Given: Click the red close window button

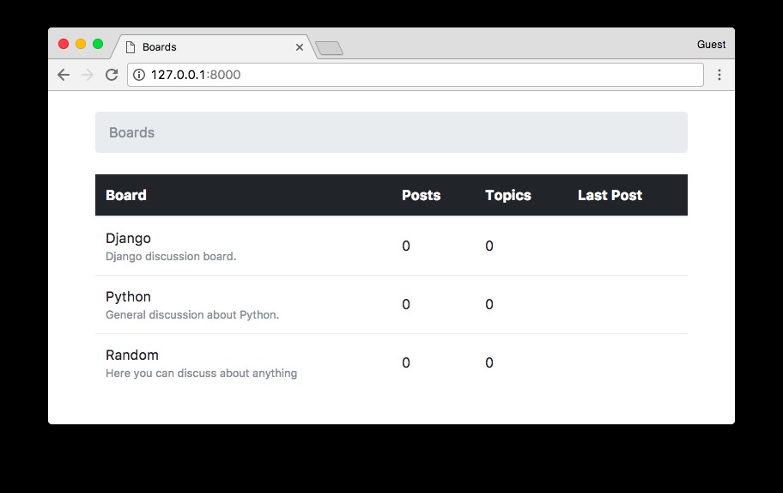Looking at the screenshot, I should (x=64, y=44).
